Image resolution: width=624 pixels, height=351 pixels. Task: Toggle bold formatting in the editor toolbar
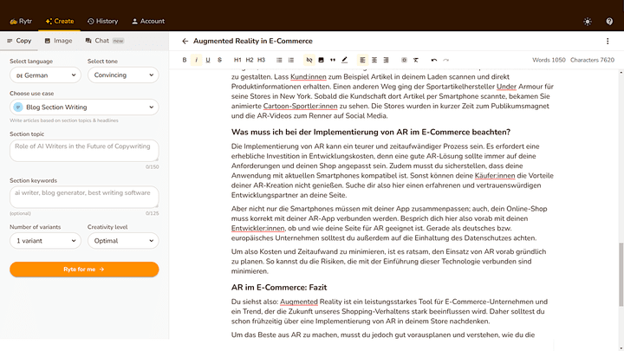185,60
